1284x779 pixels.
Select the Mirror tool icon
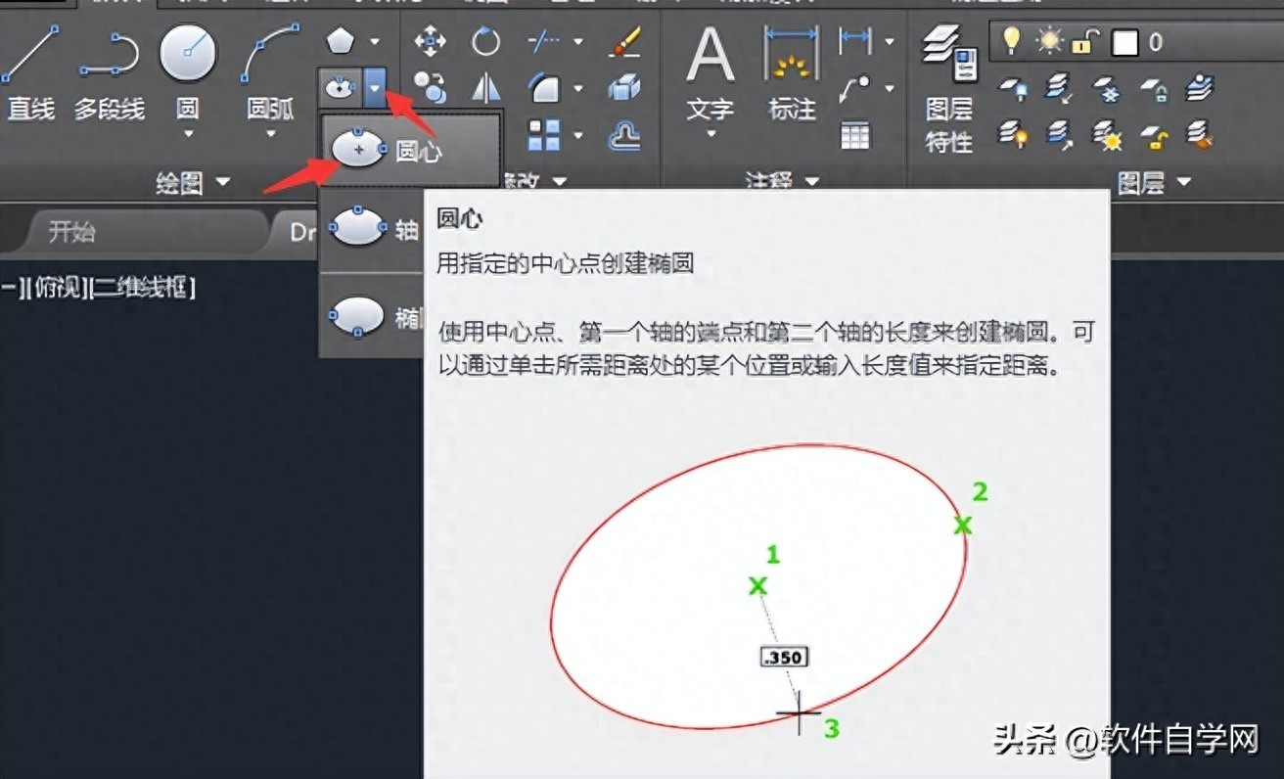pos(485,88)
